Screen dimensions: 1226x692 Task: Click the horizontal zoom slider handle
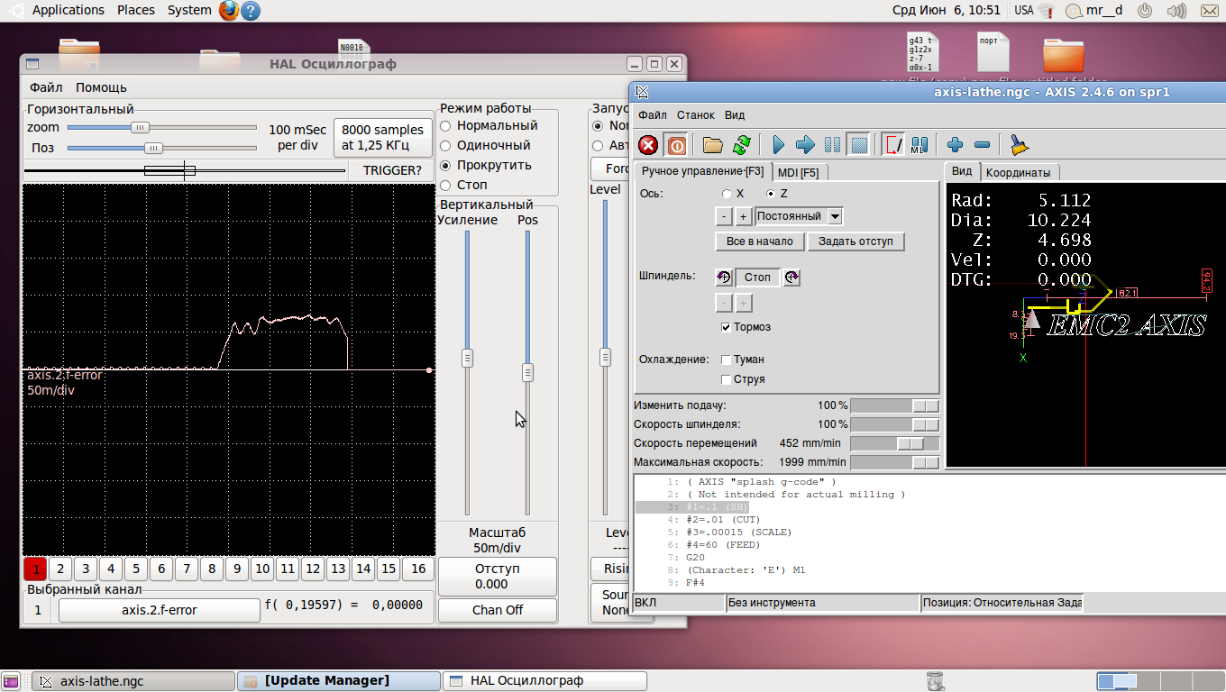140,128
